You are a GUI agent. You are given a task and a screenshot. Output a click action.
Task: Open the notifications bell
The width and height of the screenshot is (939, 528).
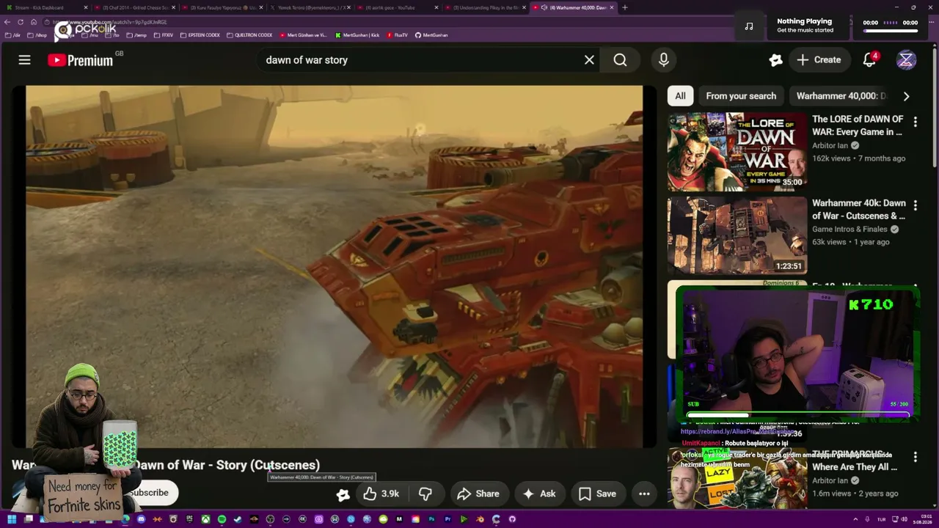point(869,60)
